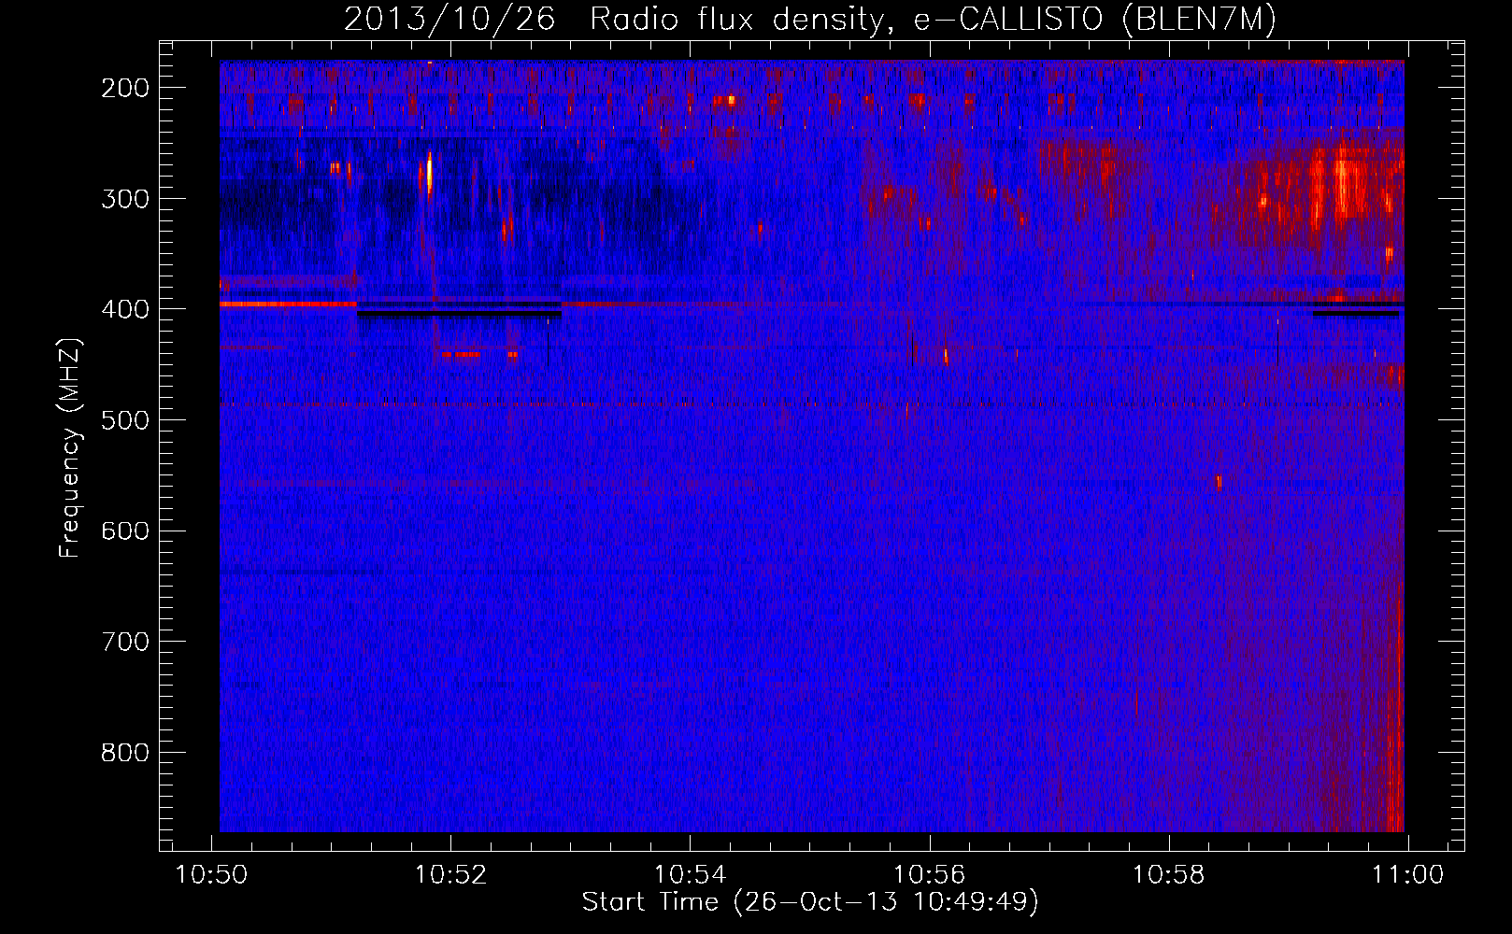The height and width of the screenshot is (934, 1512).
Task: Click the 600 frequency tick label
Action: pyautogui.click(x=125, y=531)
